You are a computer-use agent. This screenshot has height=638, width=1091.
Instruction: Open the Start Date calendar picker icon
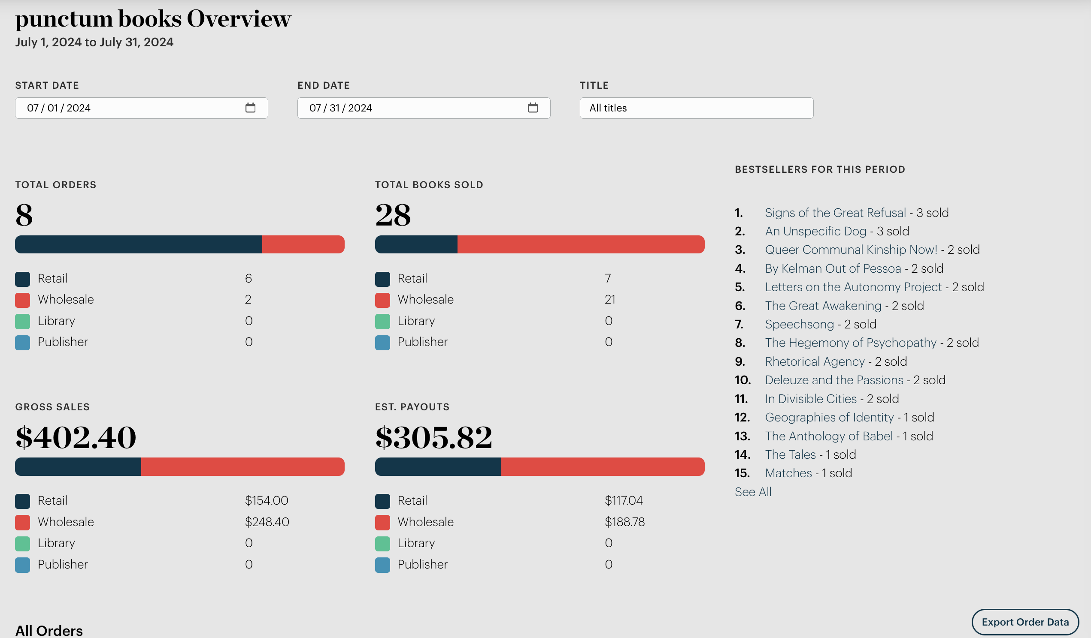click(x=250, y=108)
